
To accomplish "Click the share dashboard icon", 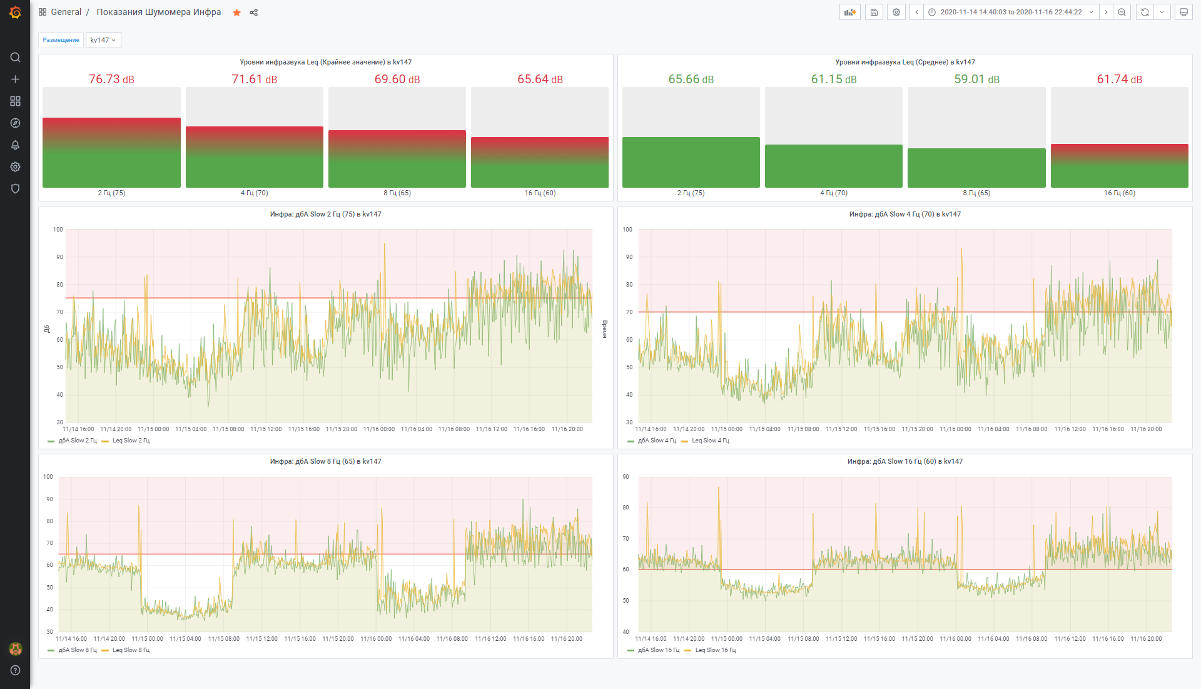I will [x=253, y=13].
